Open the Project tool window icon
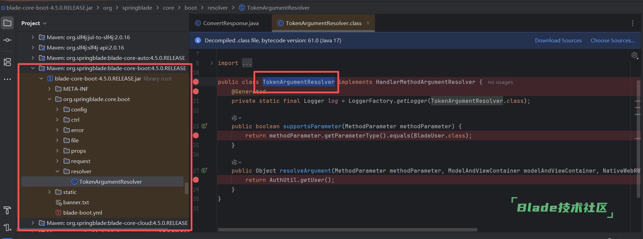643x239 pixels. click(x=7, y=23)
